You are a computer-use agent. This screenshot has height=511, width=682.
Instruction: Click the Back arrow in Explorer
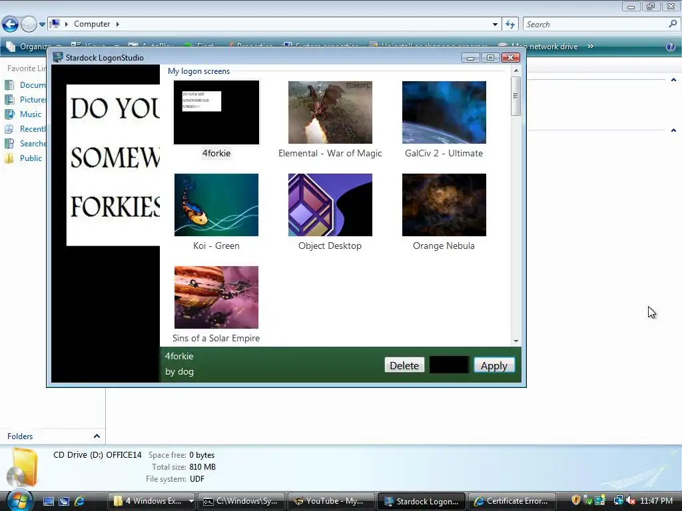point(11,25)
